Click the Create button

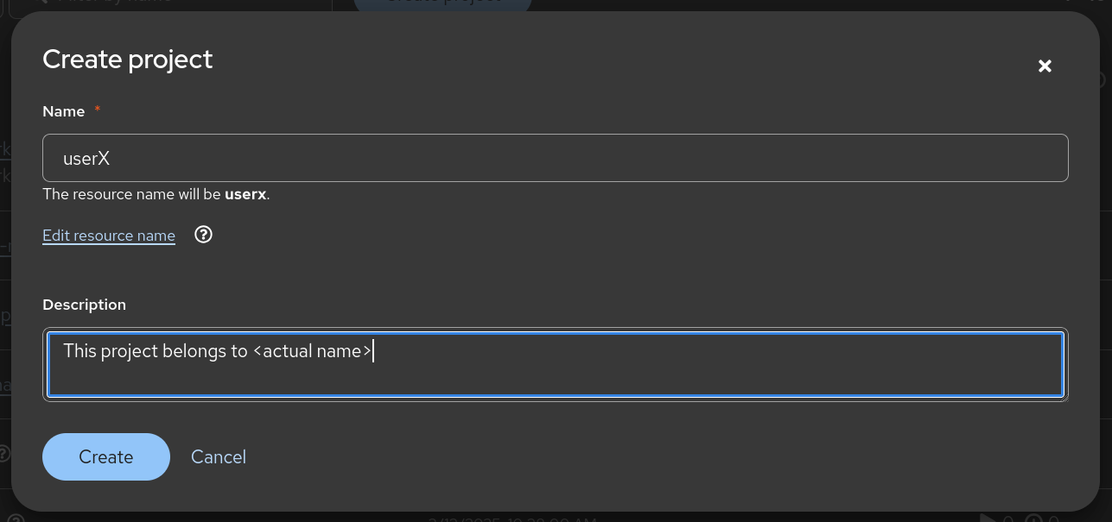(106, 456)
